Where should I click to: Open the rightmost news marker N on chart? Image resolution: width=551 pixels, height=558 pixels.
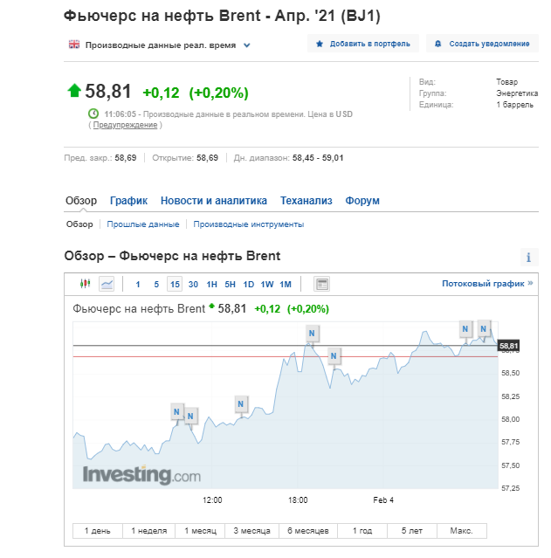(484, 329)
